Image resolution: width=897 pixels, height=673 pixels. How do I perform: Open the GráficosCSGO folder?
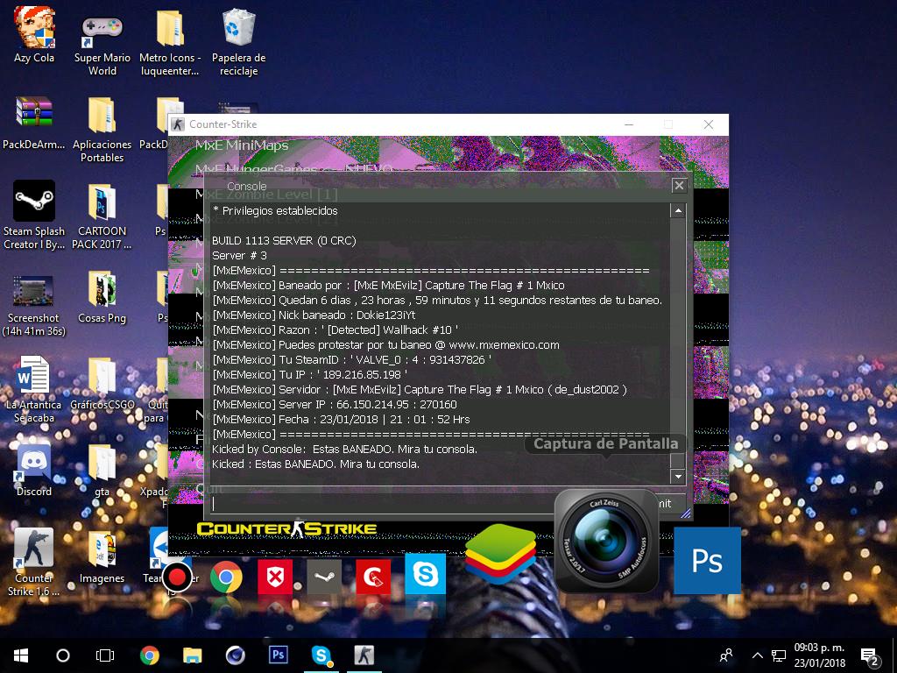[x=102, y=384]
